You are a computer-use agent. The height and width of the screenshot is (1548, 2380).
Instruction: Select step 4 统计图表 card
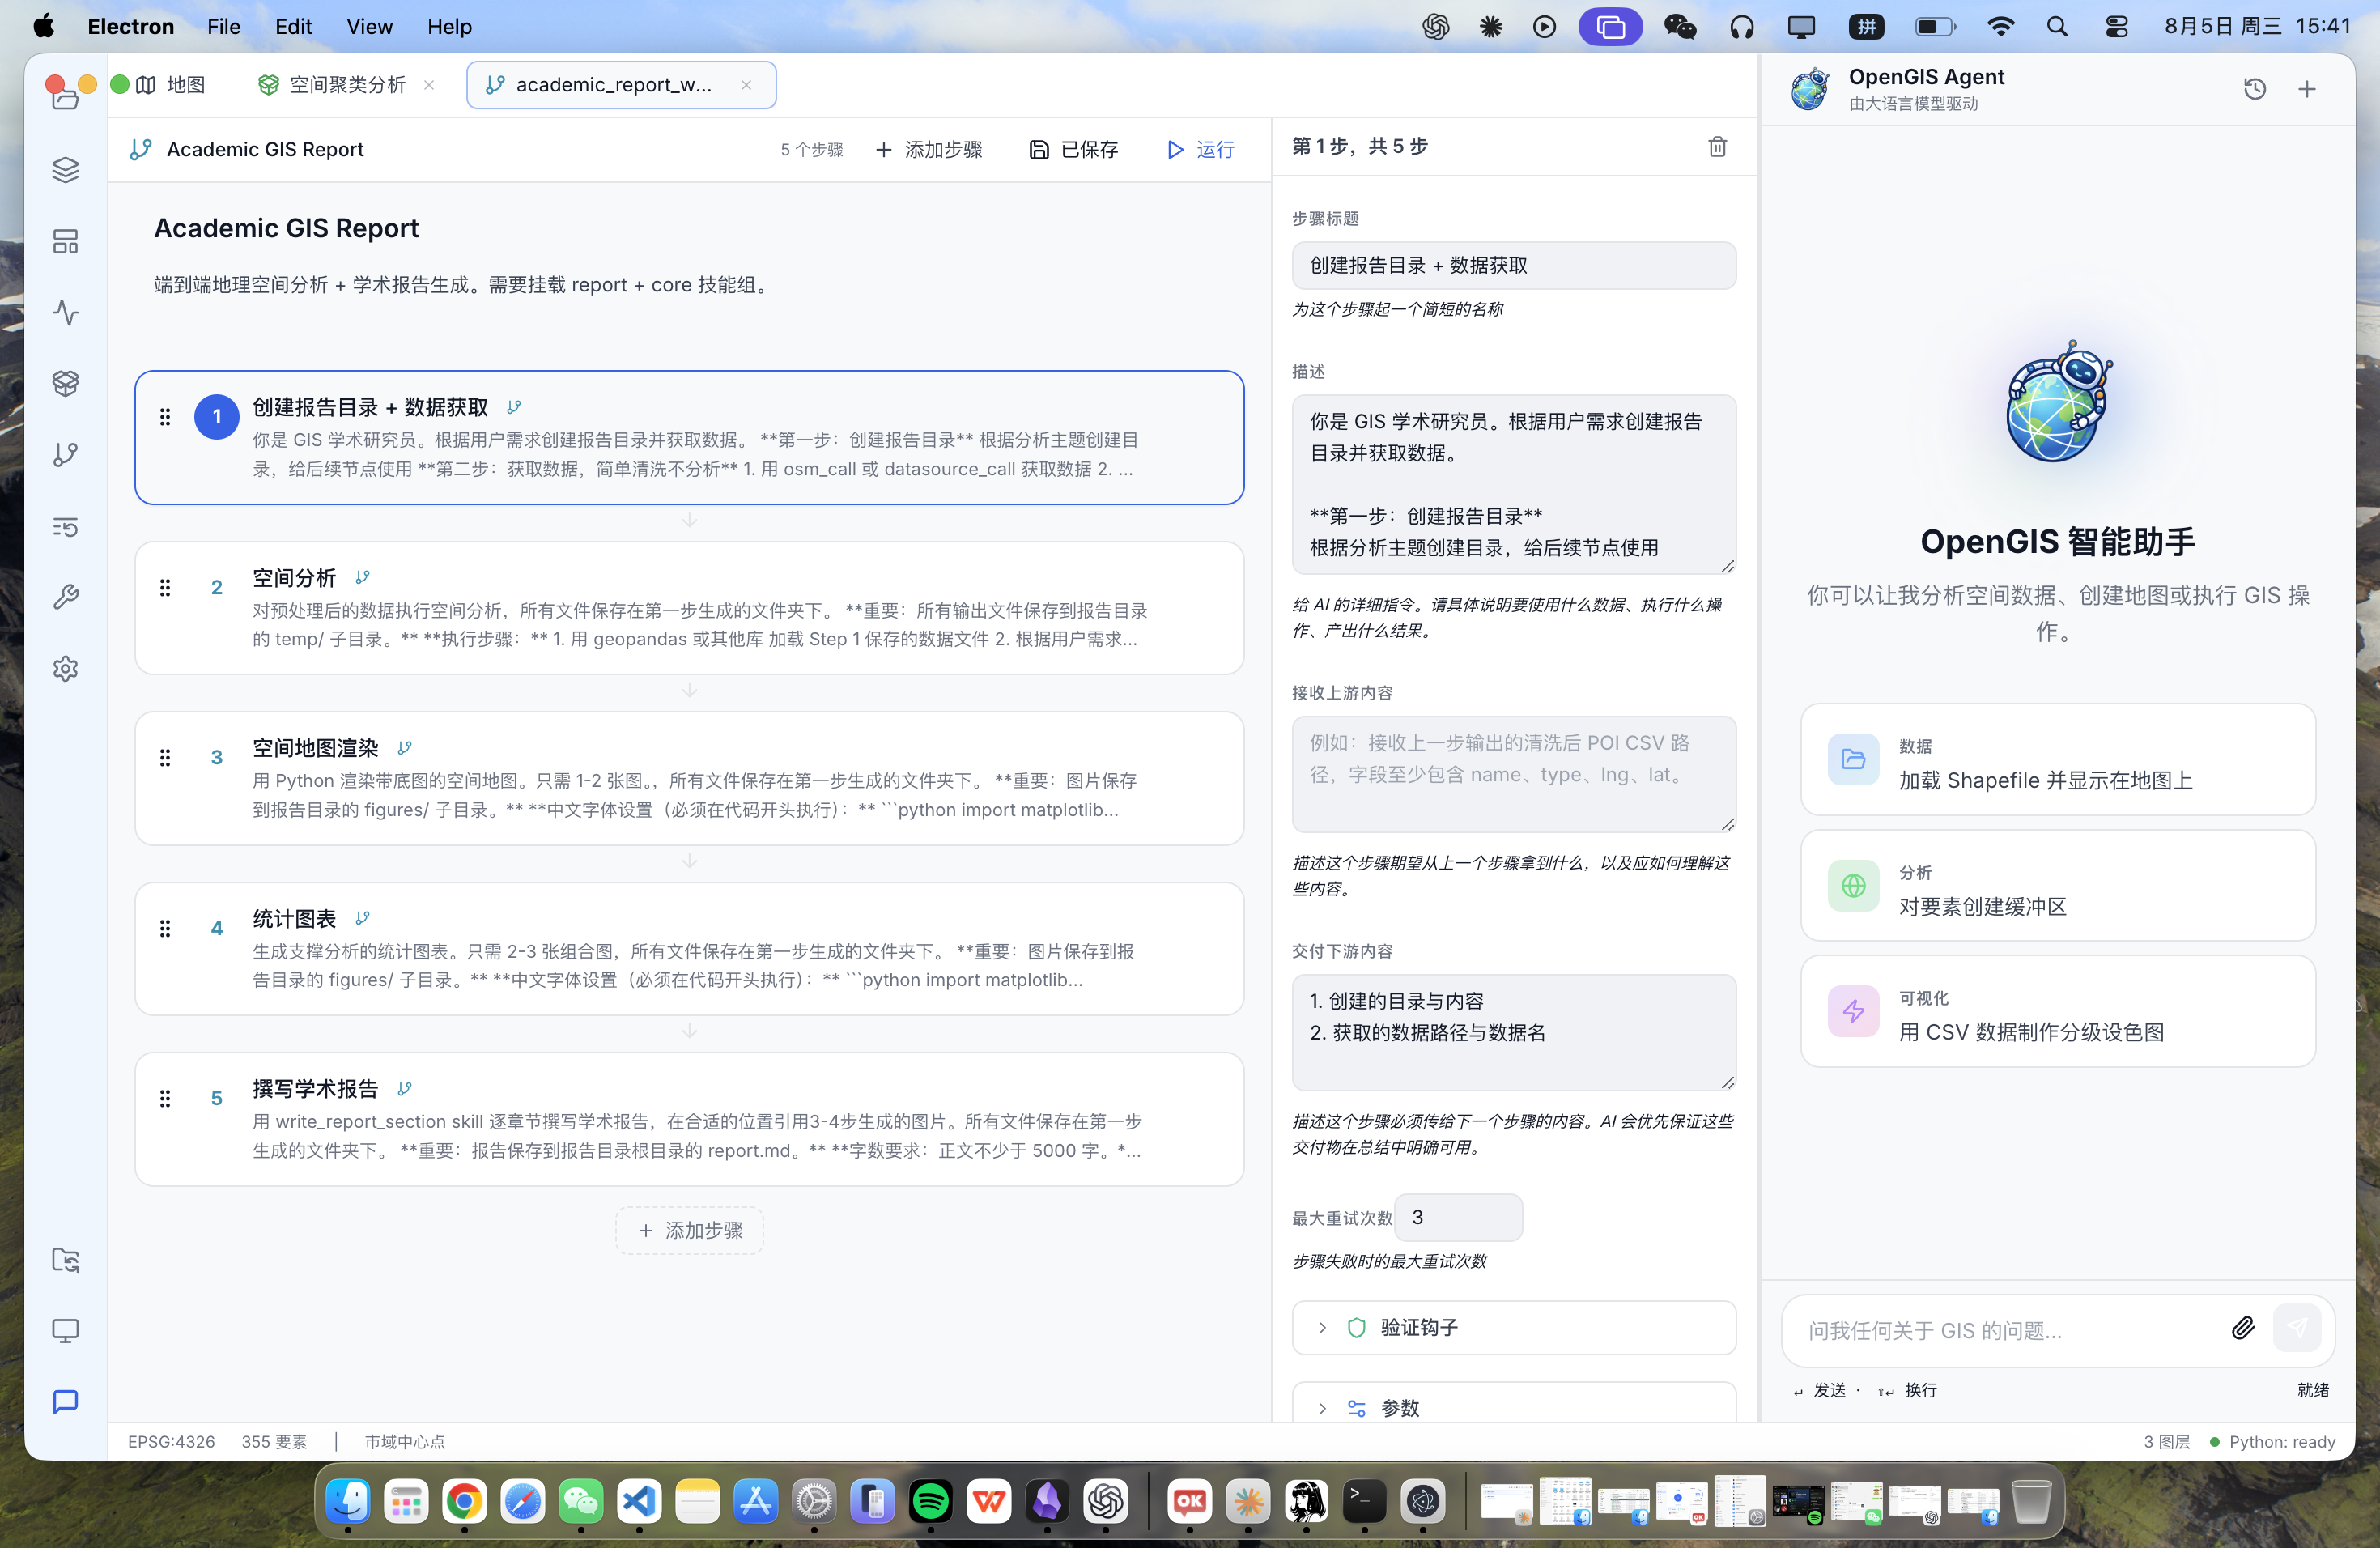[x=690, y=948]
